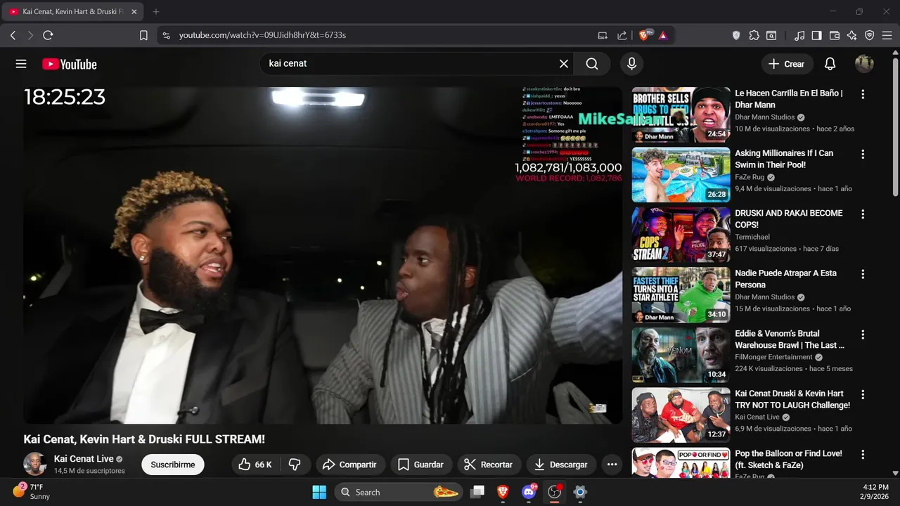The height and width of the screenshot is (506, 900).
Task: Close the Kai Cenat YouTube tab
Action: (134, 12)
